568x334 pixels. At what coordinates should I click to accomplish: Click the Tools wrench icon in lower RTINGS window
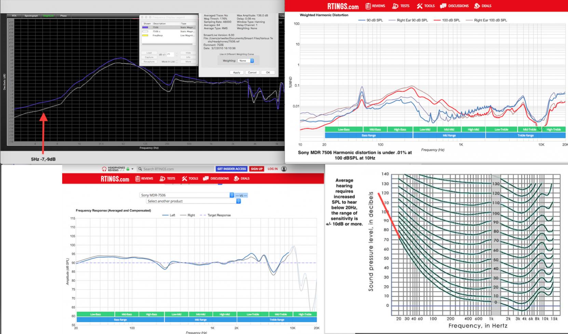tap(185, 178)
